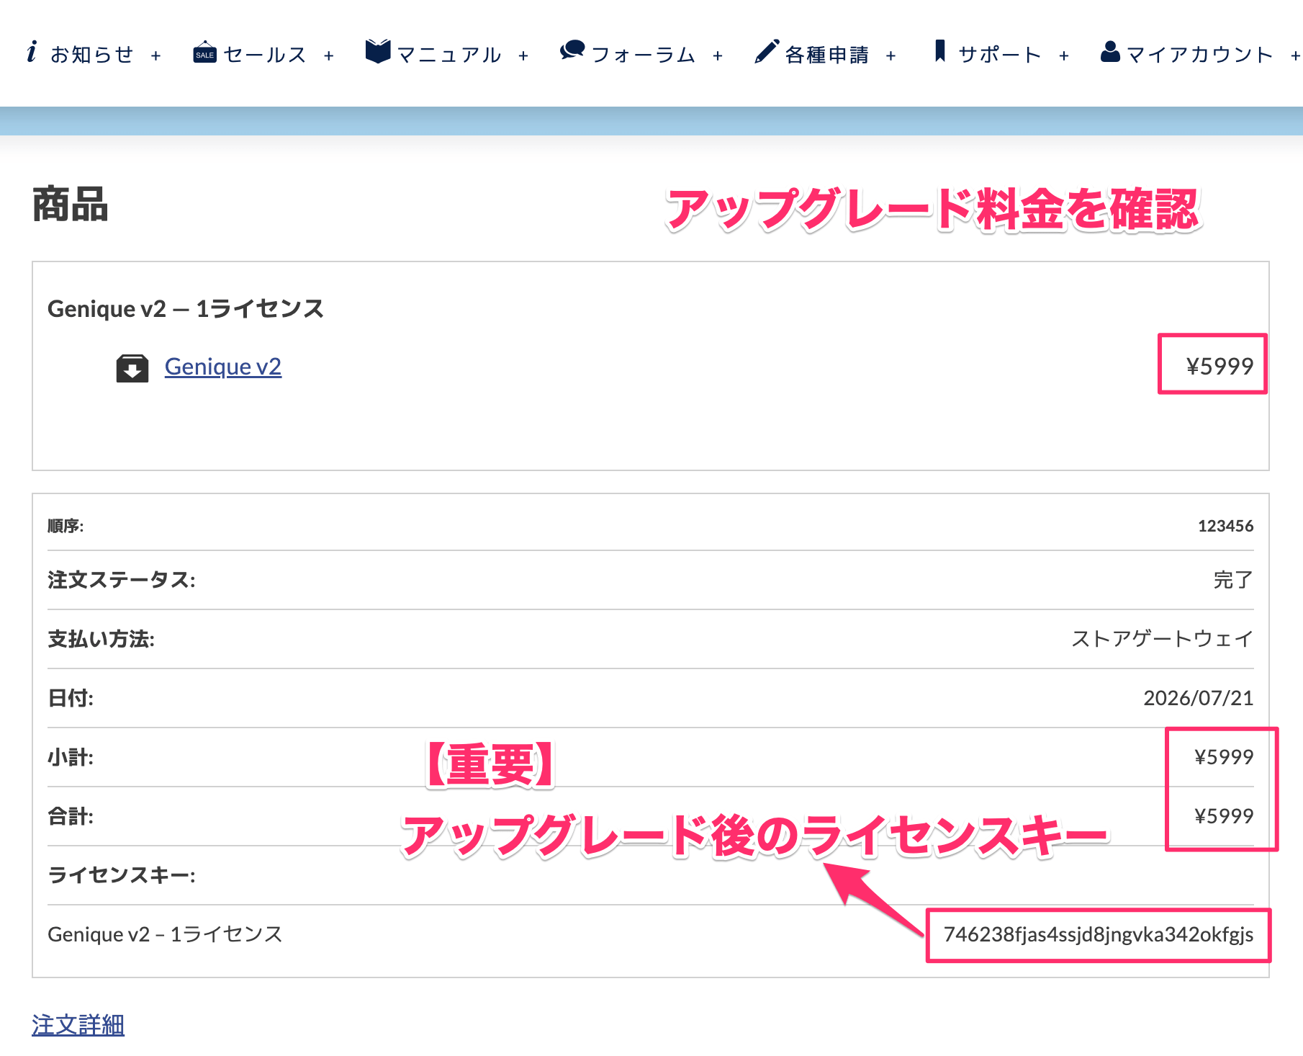Click the pencil icon for 各種申請
This screenshot has height=1056, width=1303.
(x=767, y=52)
